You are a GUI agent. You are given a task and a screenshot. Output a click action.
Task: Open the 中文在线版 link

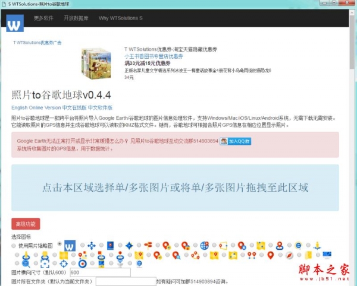point(74,107)
